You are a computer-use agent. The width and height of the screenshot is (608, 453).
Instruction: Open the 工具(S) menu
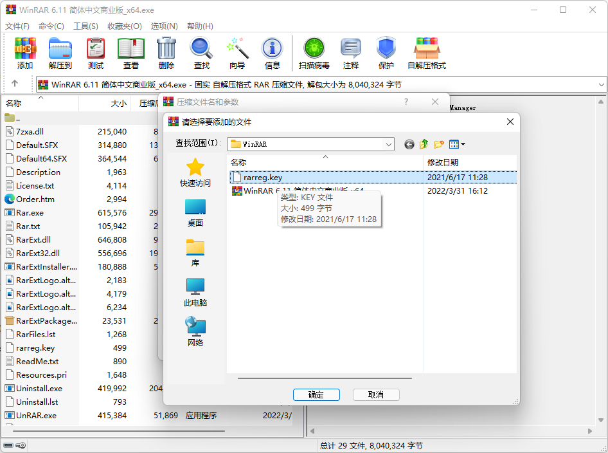click(85, 26)
